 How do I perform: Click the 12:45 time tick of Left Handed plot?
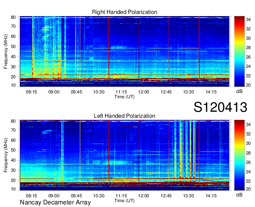(x=166, y=196)
